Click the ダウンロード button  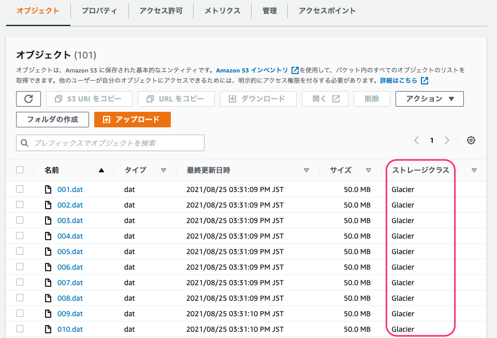pyautogui.click(x=258, y=99)
